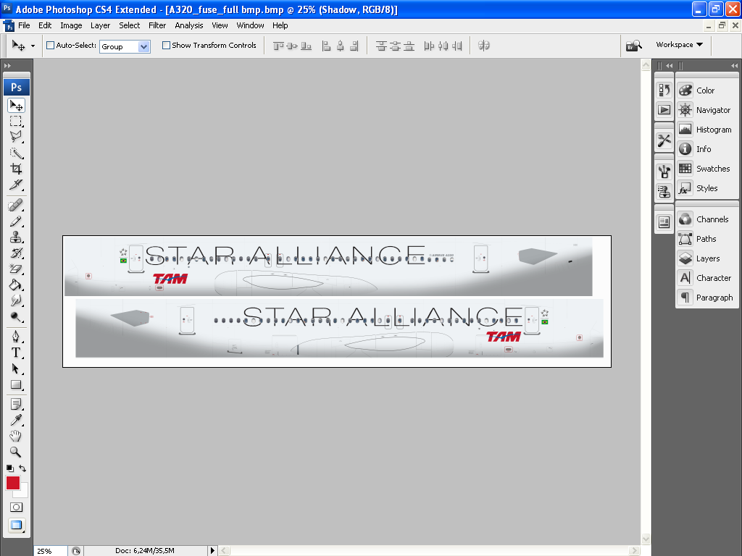Pick the History Brush tool
This screenshot has height=556, width=742.
coord(16,253)
